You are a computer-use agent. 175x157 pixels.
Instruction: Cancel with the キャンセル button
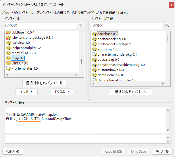[162, 152]
